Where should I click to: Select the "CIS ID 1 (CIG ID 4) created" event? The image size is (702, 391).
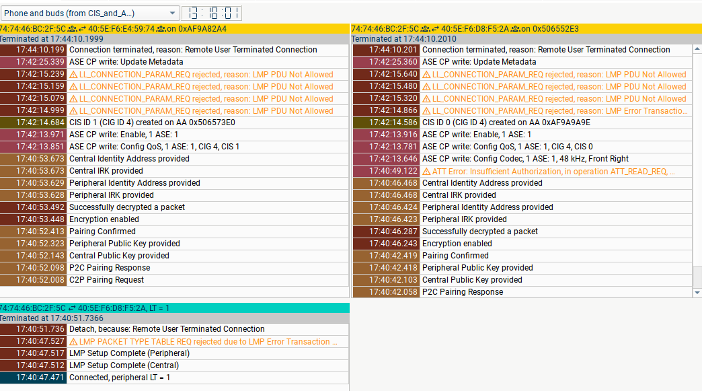click(x=136, y=122)
